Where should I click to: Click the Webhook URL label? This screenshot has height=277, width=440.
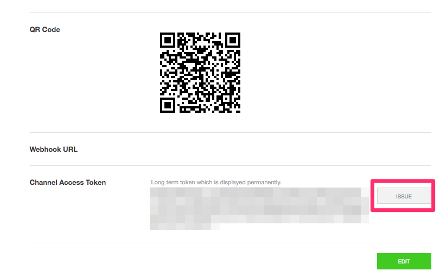click(54, 149)
